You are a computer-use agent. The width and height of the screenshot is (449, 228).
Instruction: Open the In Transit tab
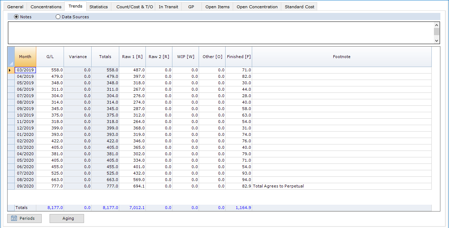[168, 6]
